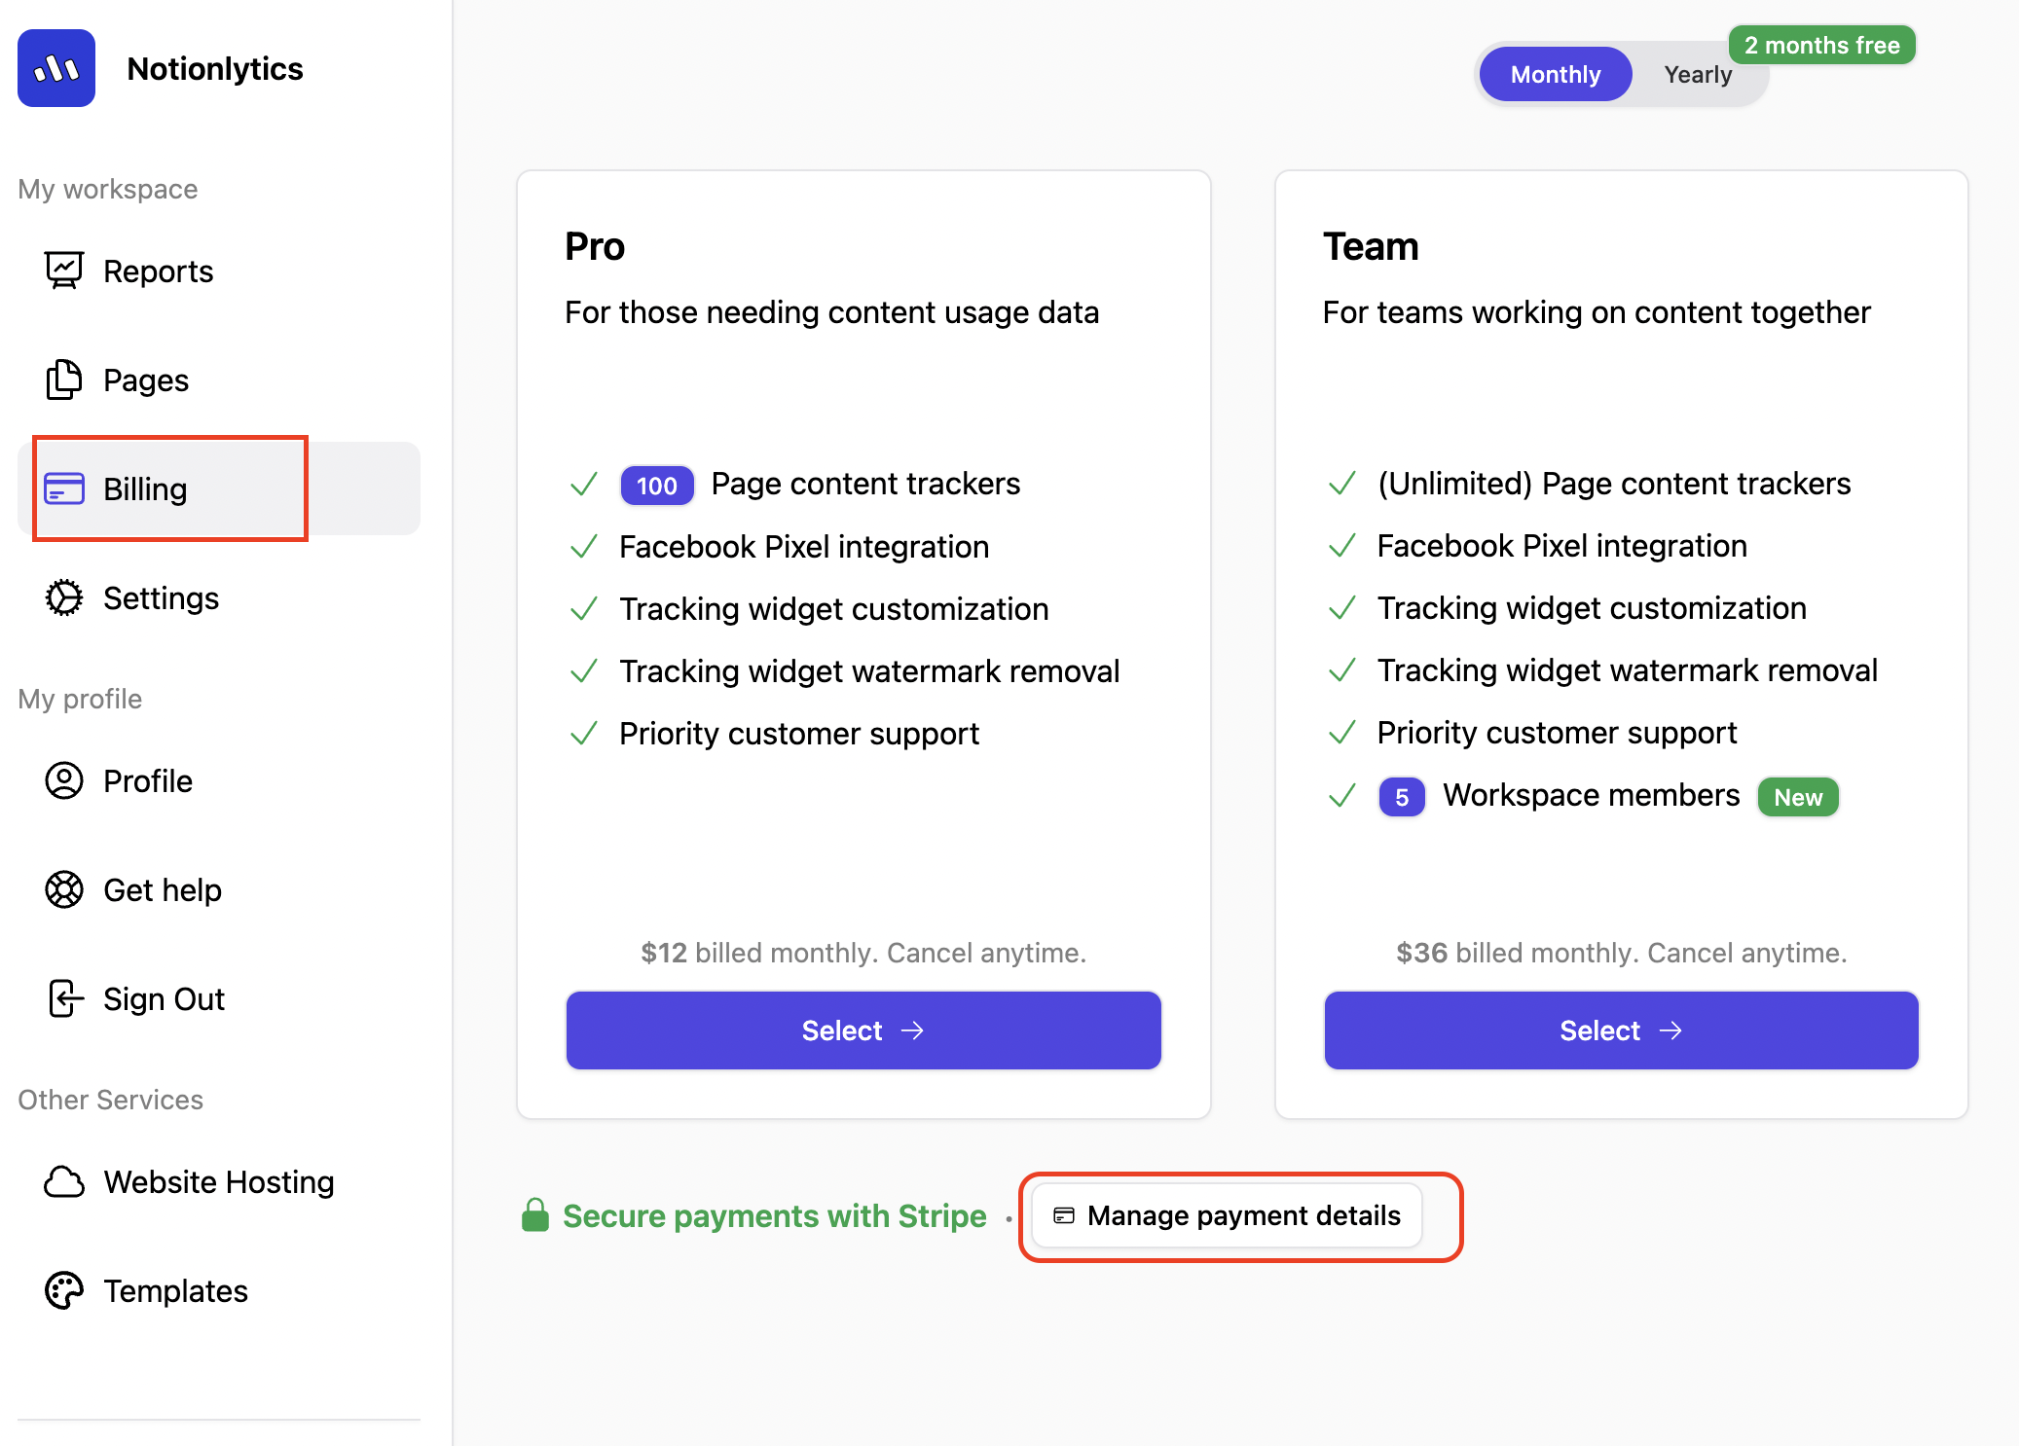Open Reports via its presentation chart icon
This screenshot has width=2019, height=1446.
pyautogui.click(x=64, y=271)
